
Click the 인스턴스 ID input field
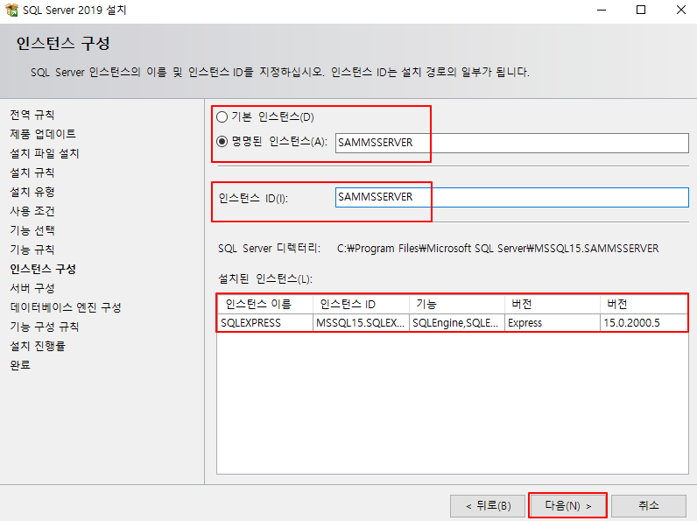click(511, 197)
